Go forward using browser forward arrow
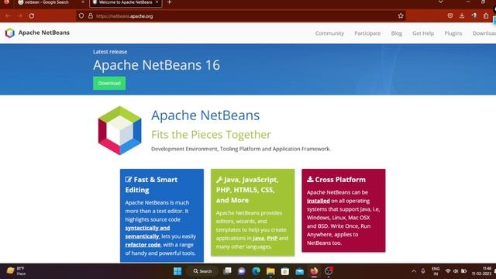 (19, 15)
